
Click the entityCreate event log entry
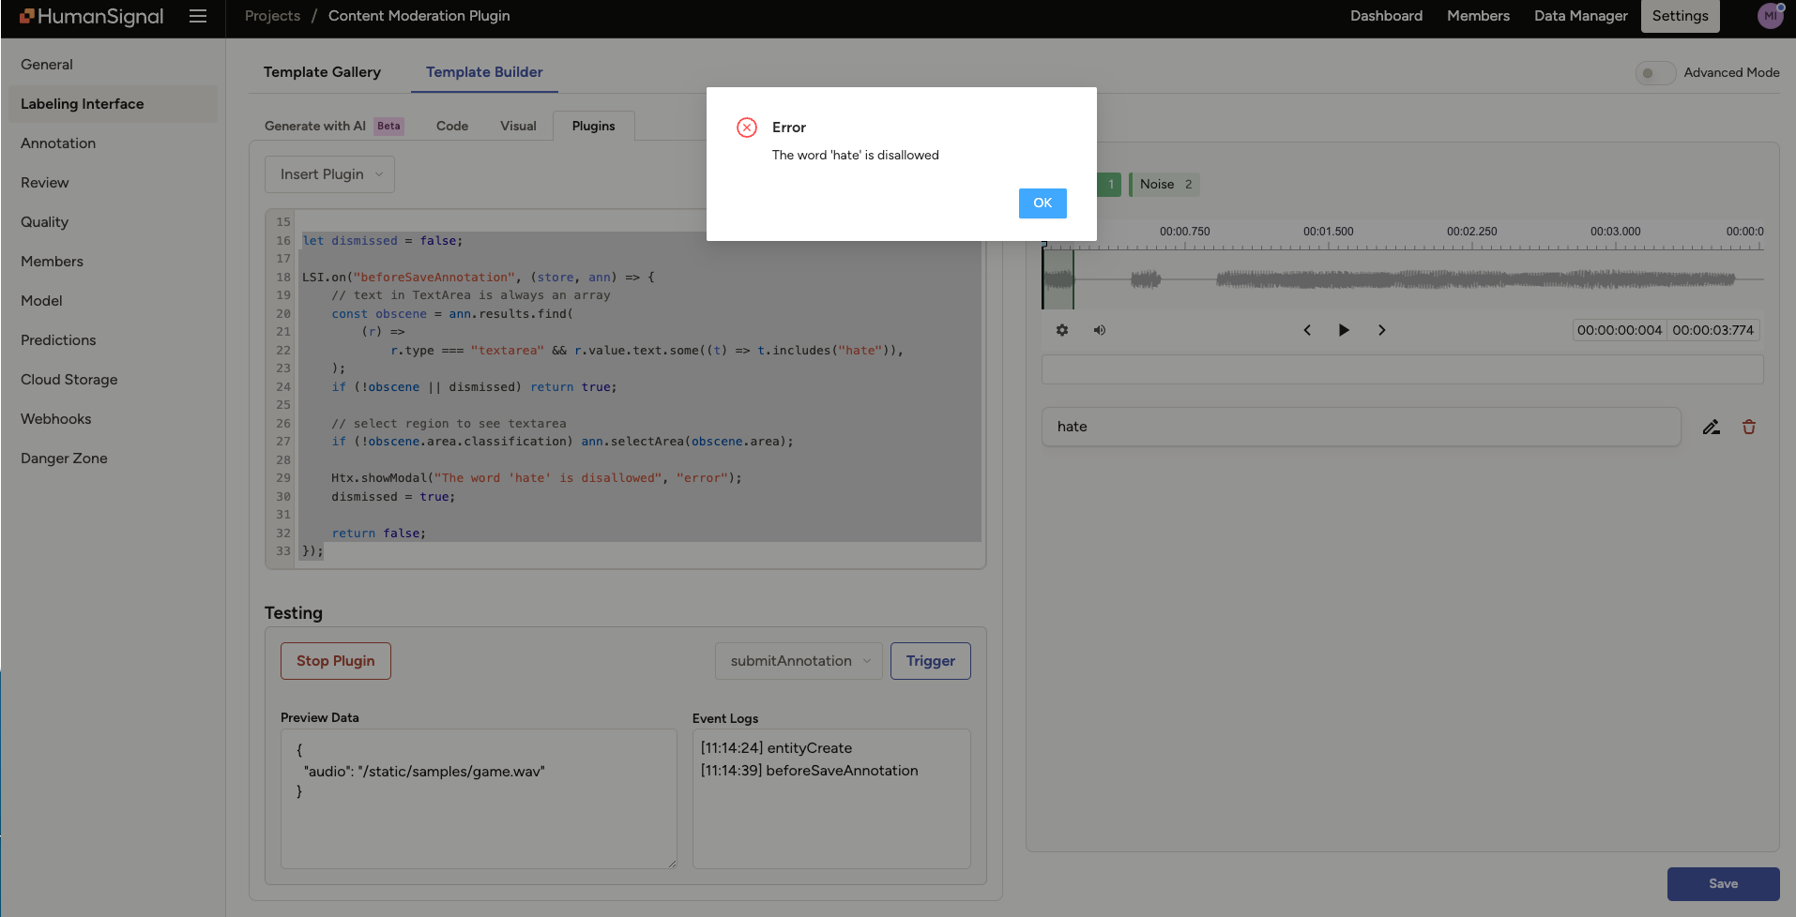click(776, 748)
